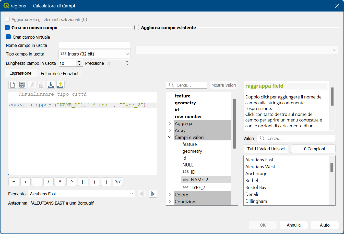The height and width of the screenshot is (234, 344).
Task: Export user expressions with the upload icon
Action: tap(60, 85)
